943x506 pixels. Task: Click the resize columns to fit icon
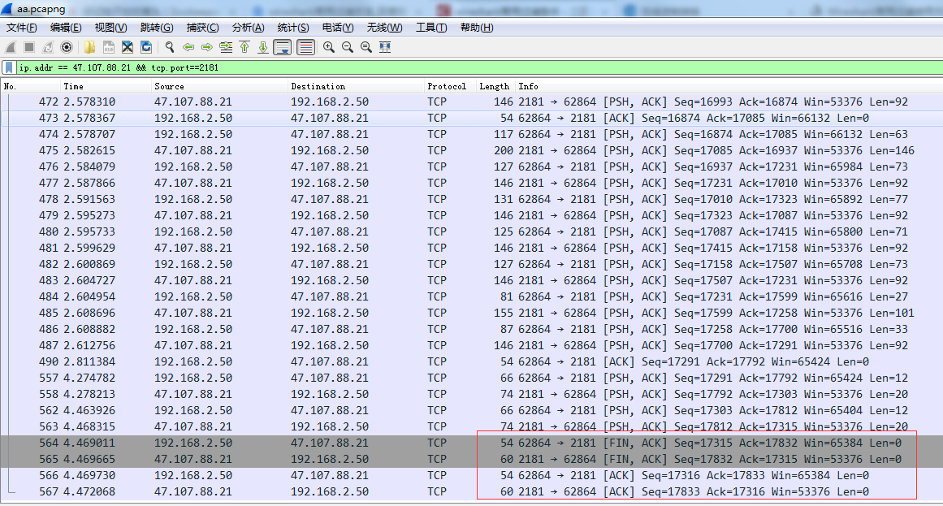point(385,47)
